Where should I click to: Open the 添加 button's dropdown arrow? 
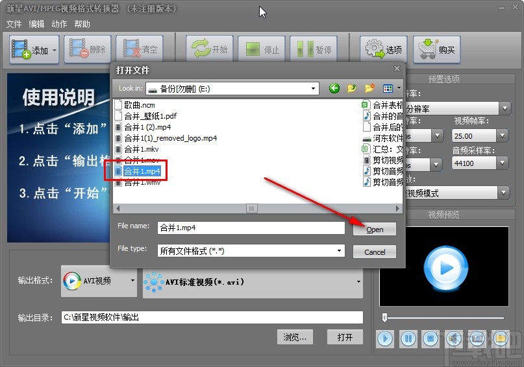55,51
